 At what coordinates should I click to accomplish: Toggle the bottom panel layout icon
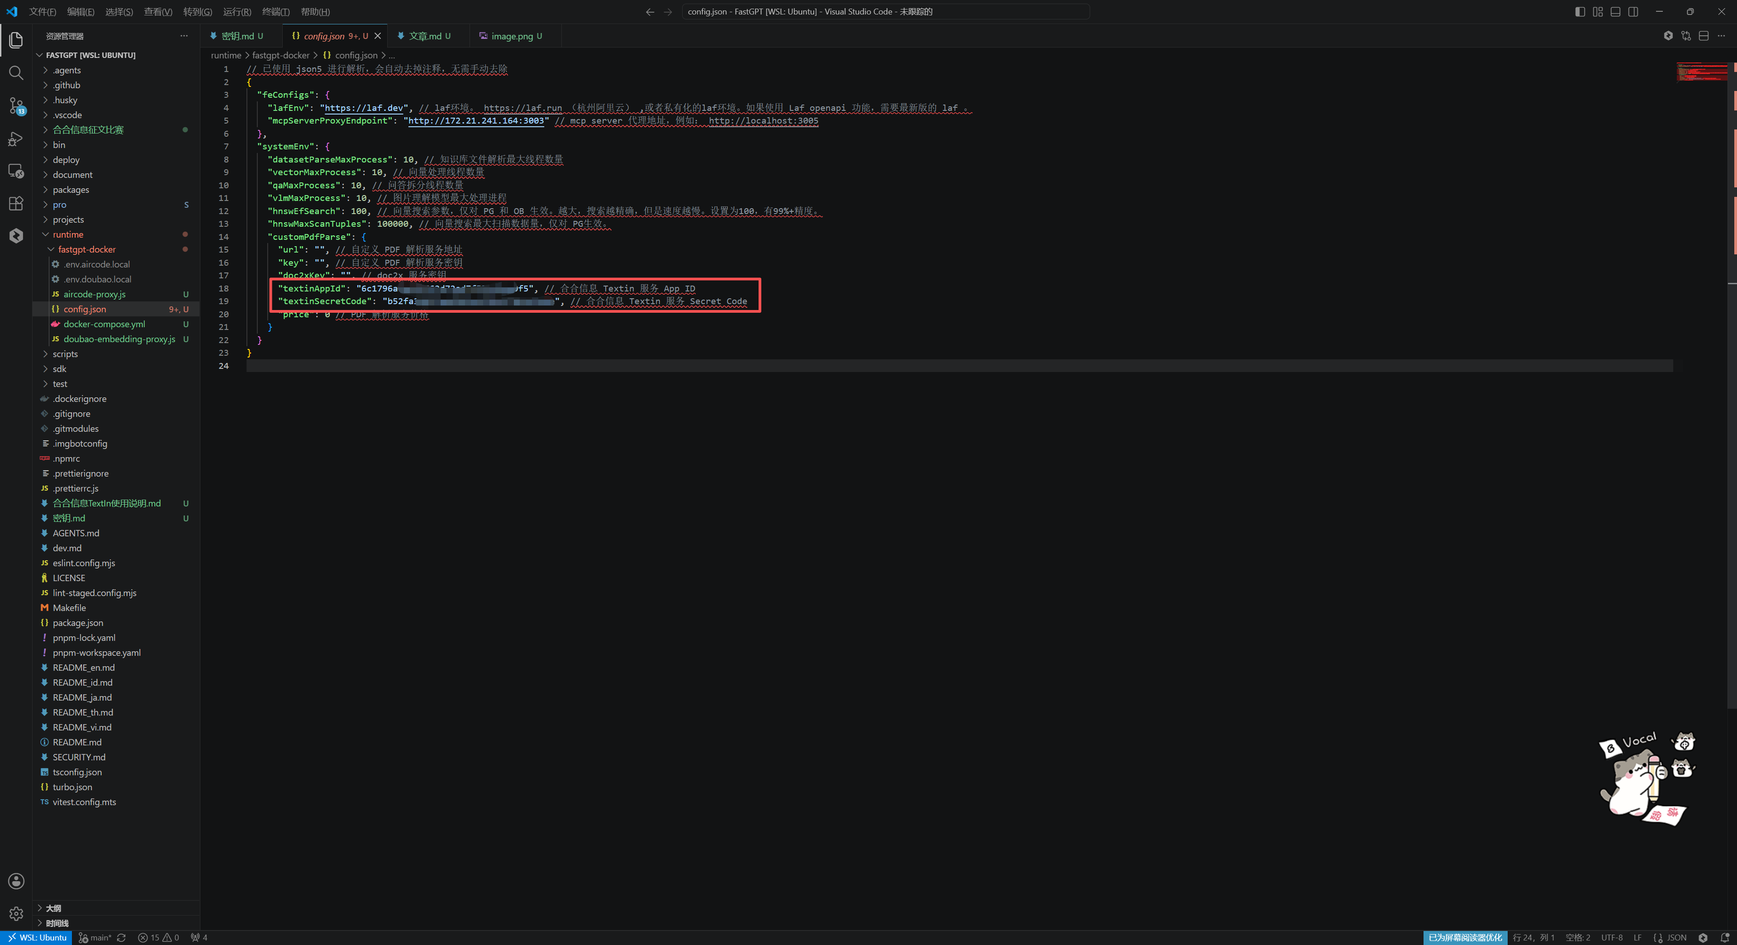[1616, 11]
